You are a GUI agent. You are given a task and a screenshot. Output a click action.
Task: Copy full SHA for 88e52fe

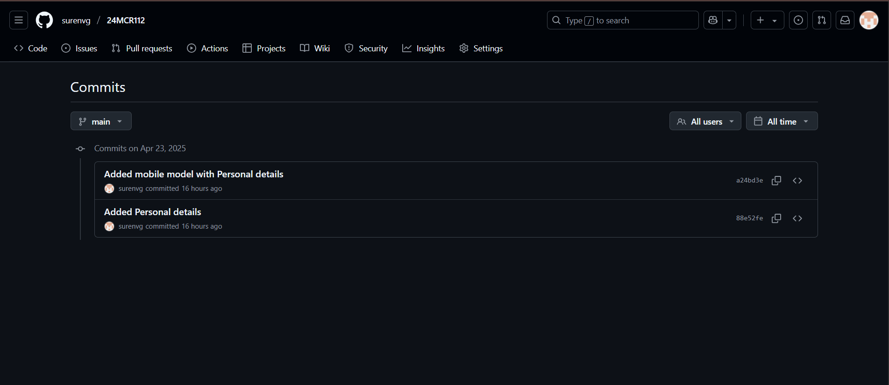tap(776, 218)
